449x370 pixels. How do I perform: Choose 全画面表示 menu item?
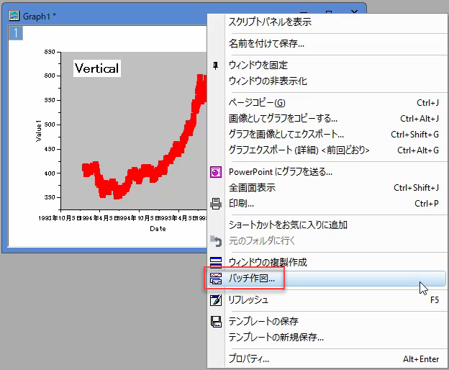point(327,188)
